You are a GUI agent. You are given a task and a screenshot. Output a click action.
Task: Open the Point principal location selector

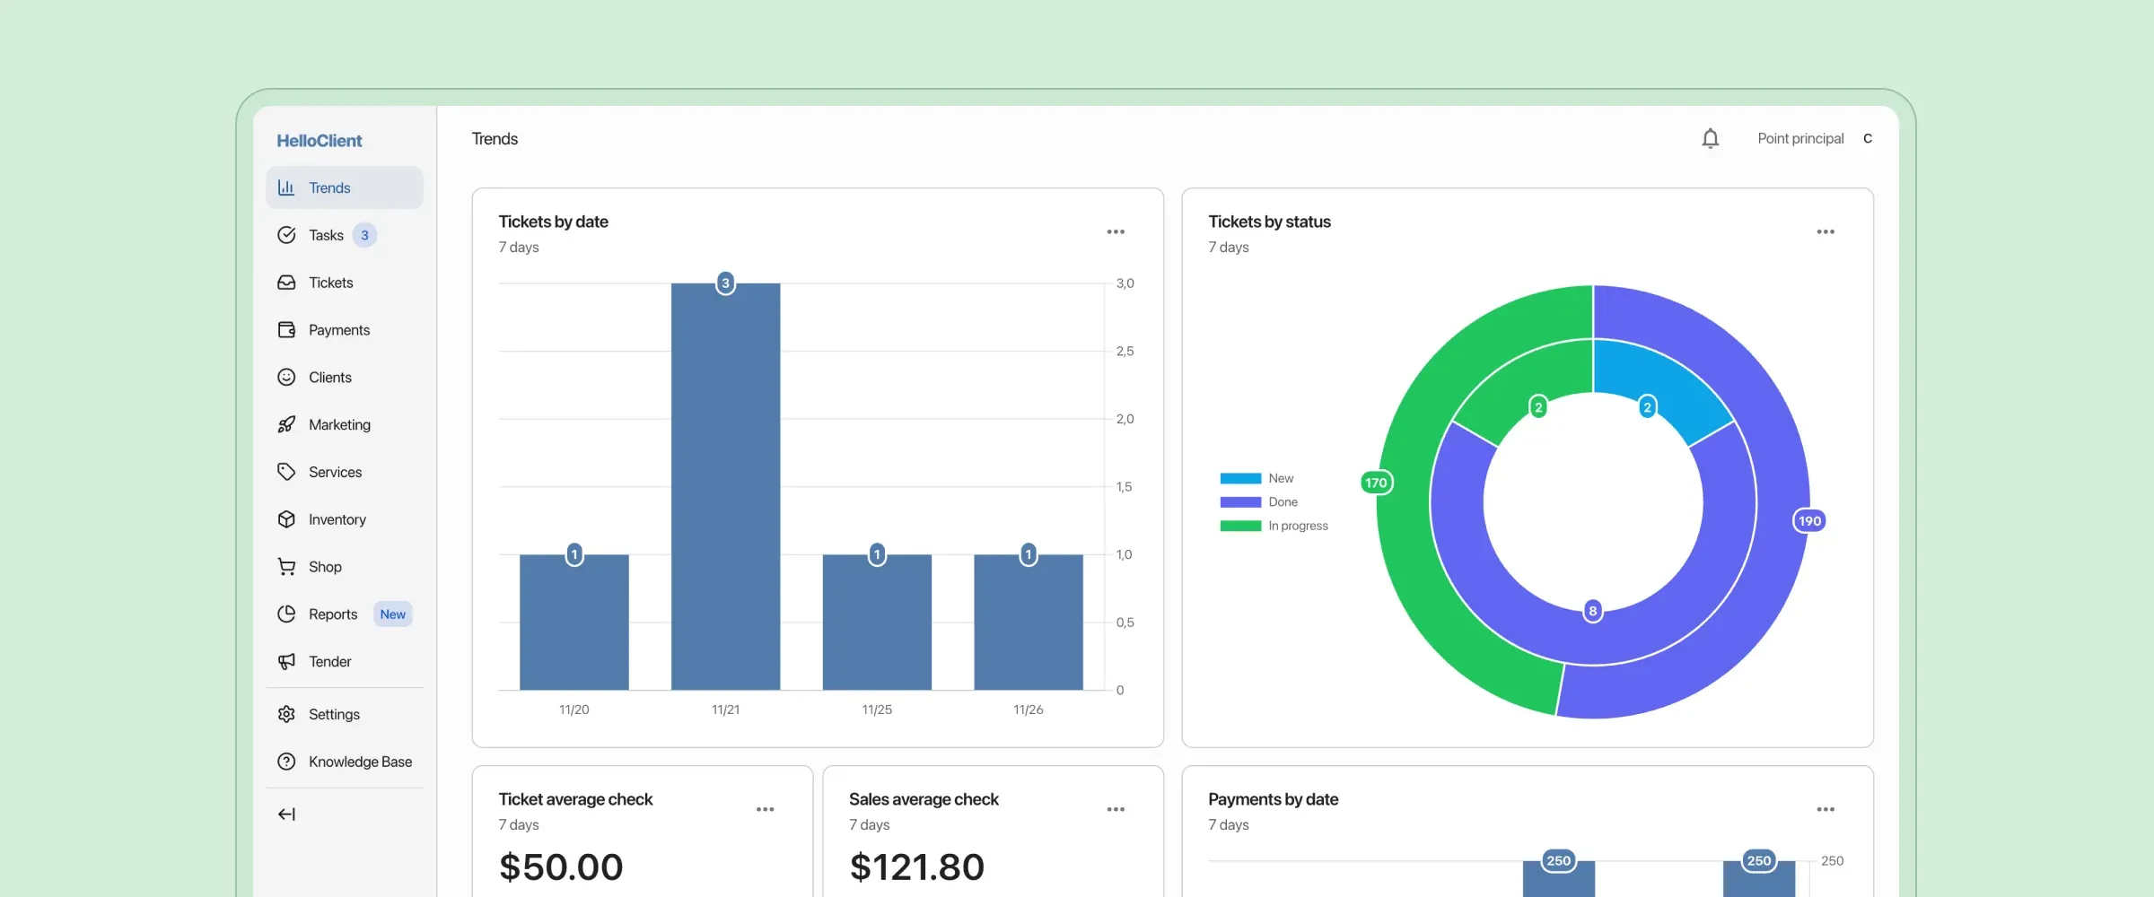click(1800, 138)
